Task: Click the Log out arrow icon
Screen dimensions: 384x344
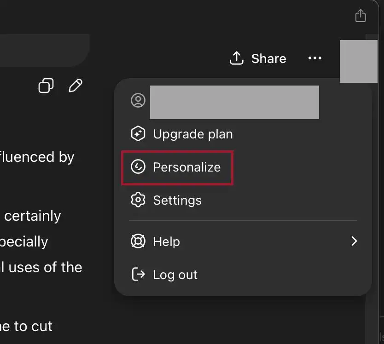Action: coord(138,275)
